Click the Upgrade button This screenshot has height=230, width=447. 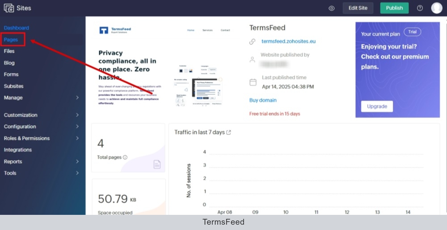tap(377, 107)
